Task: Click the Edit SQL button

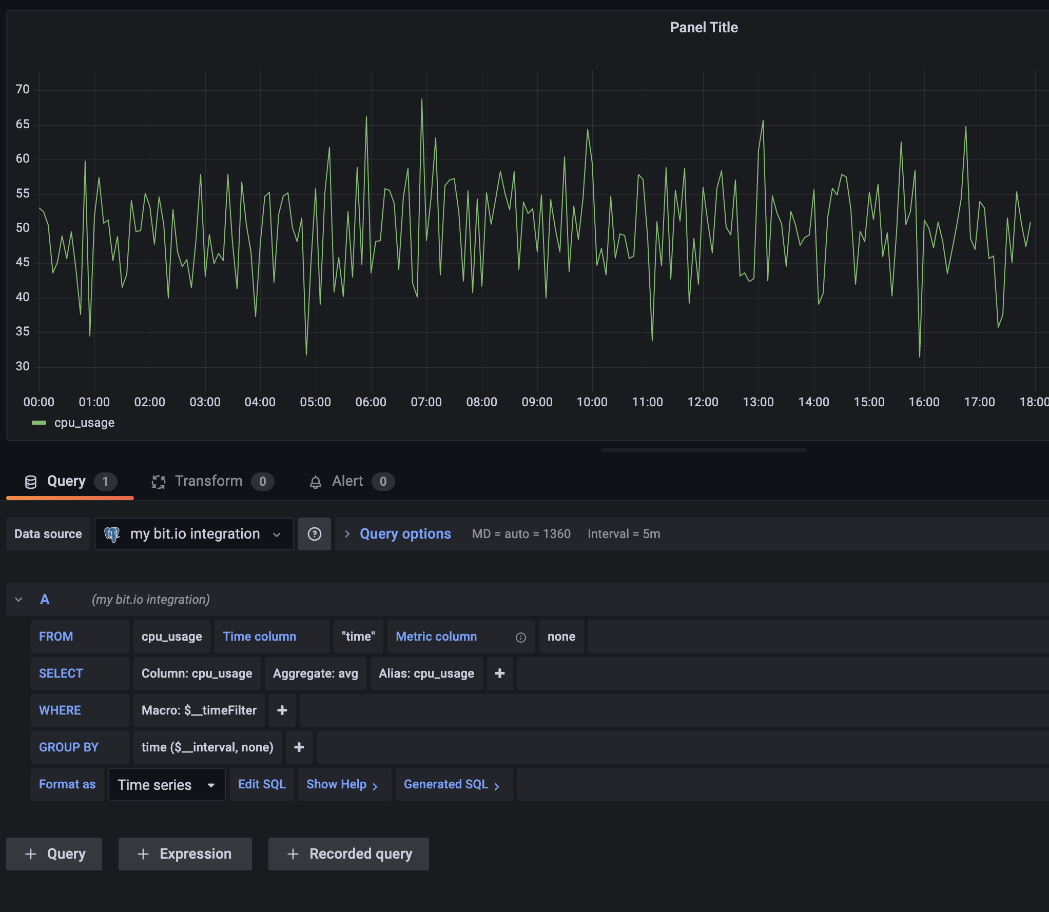Action: pos(262,784)
